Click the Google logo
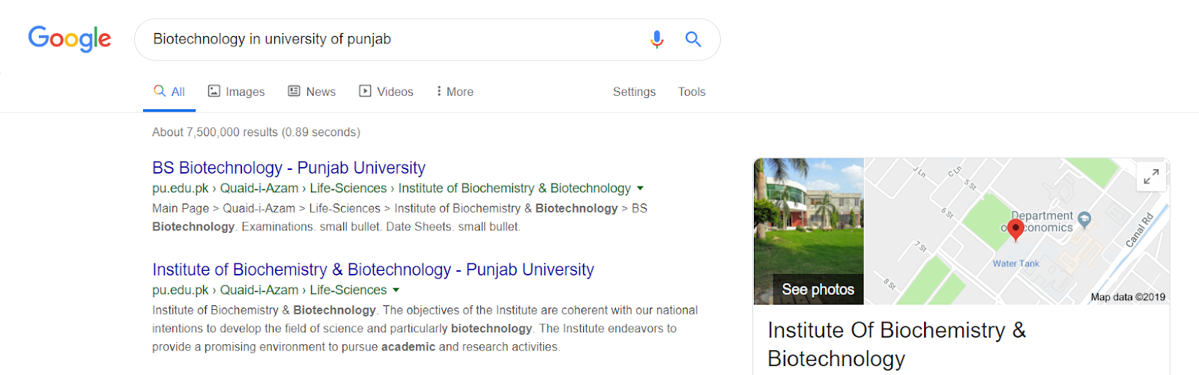 point(70,39)
